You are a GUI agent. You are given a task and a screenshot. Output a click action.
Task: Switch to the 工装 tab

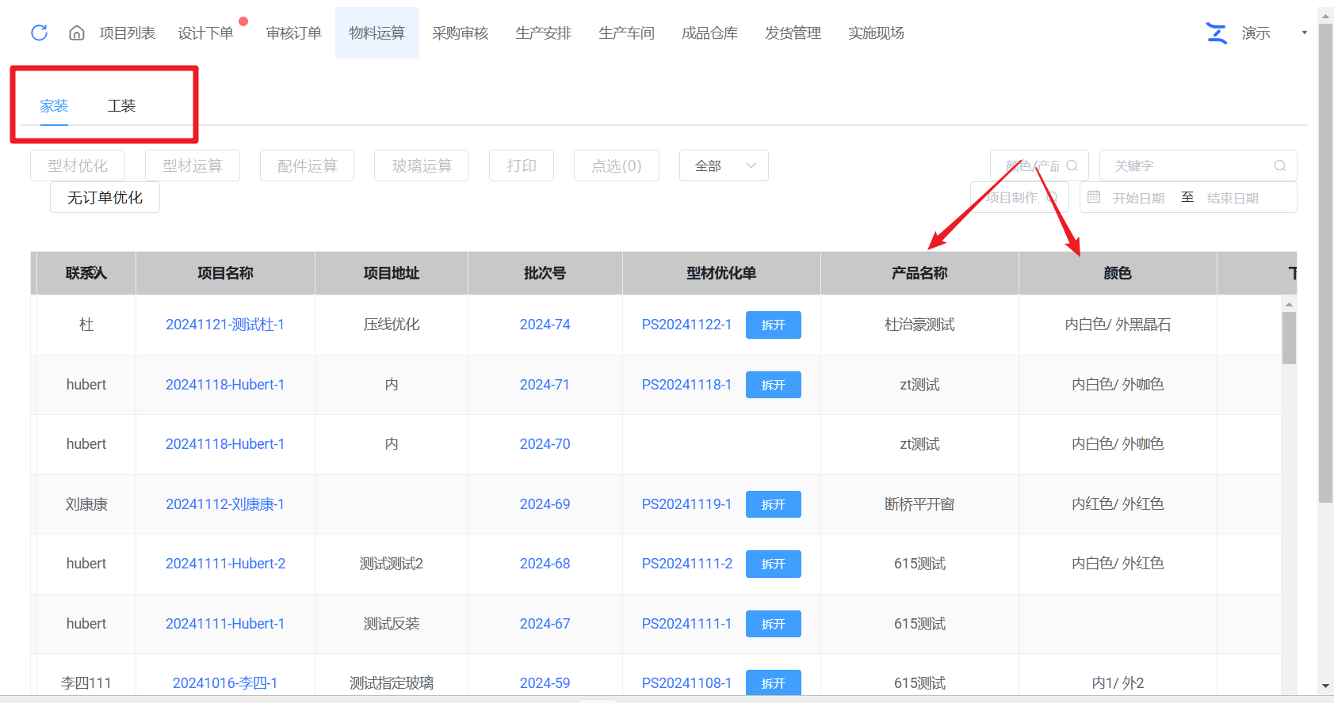[121, 105]
